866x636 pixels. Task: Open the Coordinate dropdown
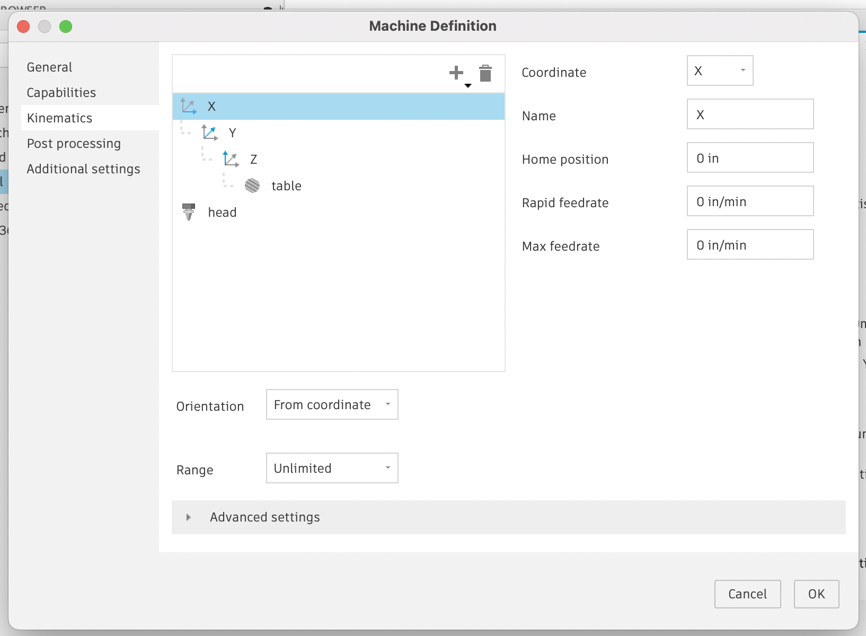[x=720, y=71]
